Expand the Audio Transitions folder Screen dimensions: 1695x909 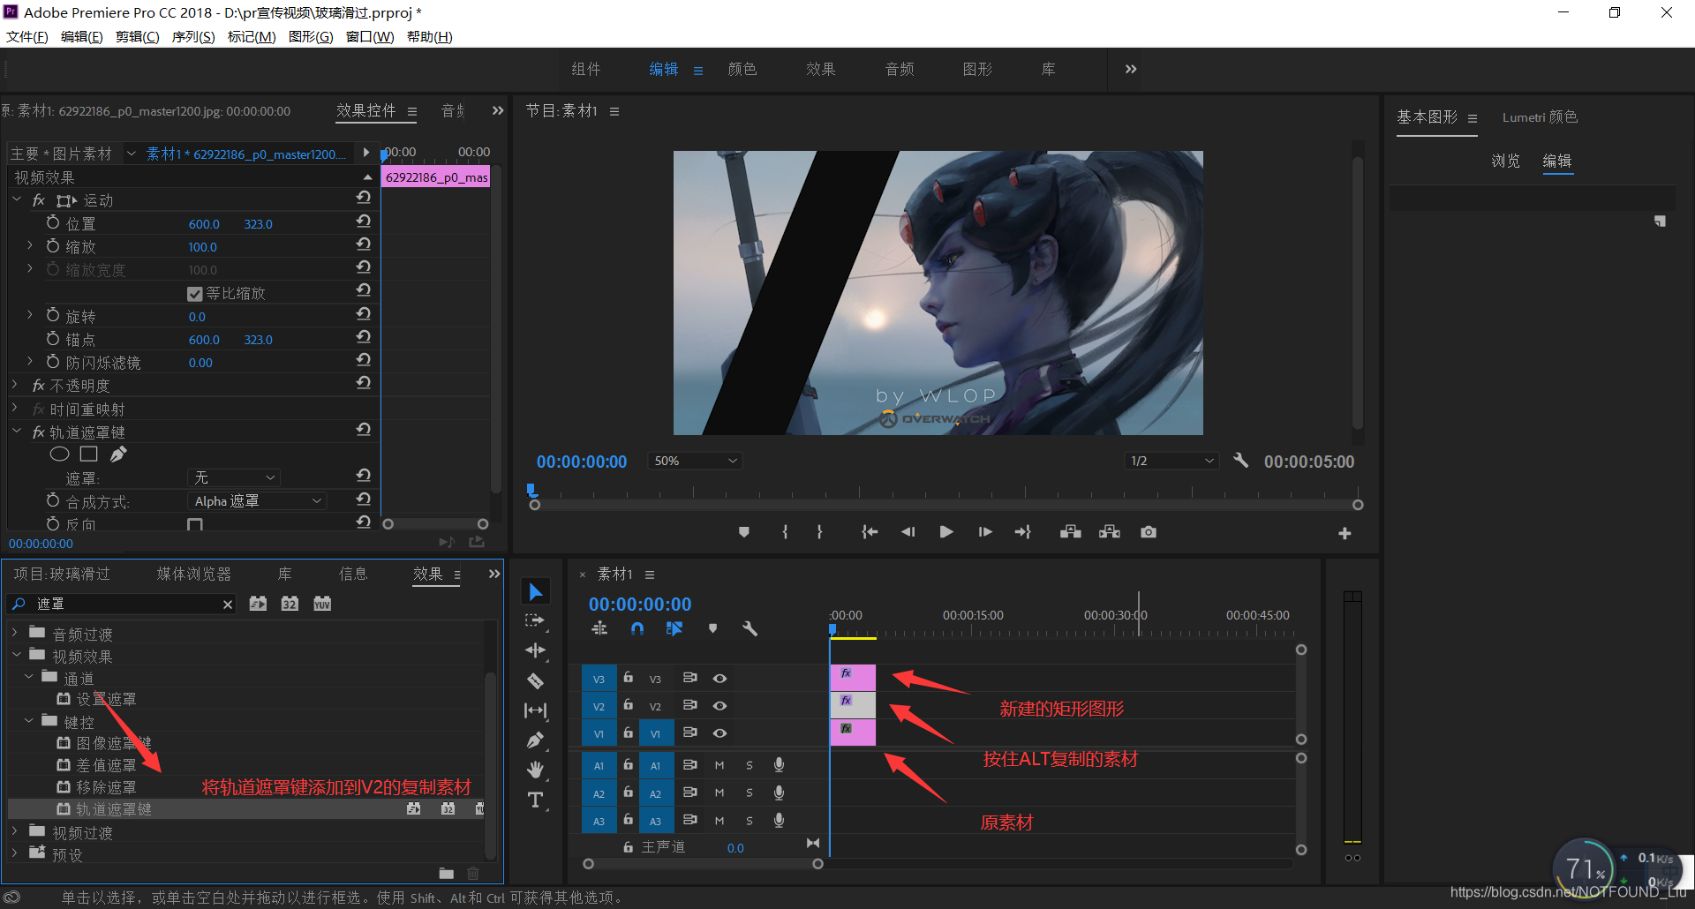[x=15, y=633]
